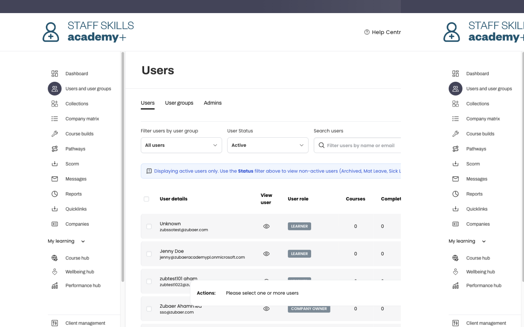This screenshot has width=524, height=327.
Task: Click the Course builds wrench icon in left sidebar
Action: click(55, 134)
